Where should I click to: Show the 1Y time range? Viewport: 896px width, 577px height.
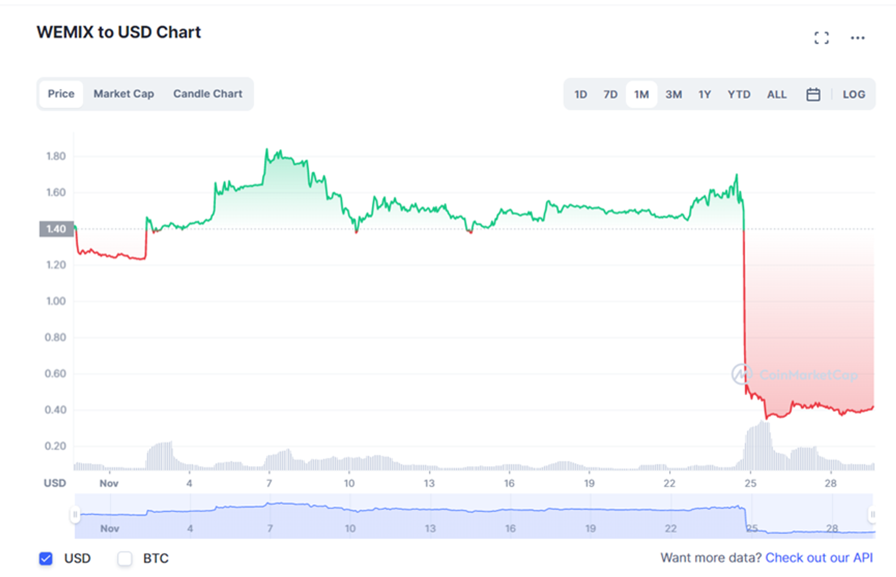(704, 95)
